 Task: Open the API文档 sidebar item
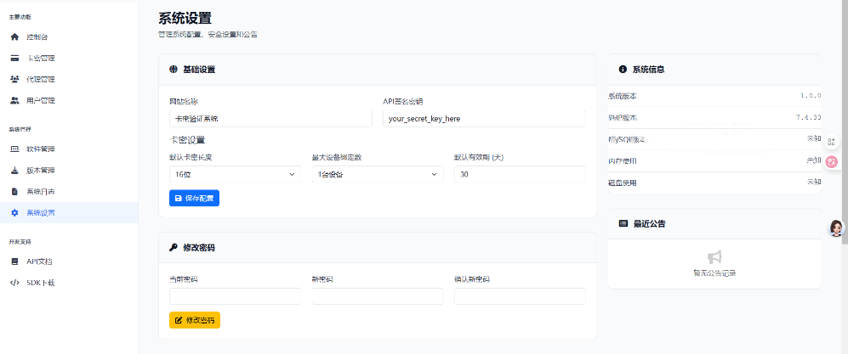(x=39, y=261)
